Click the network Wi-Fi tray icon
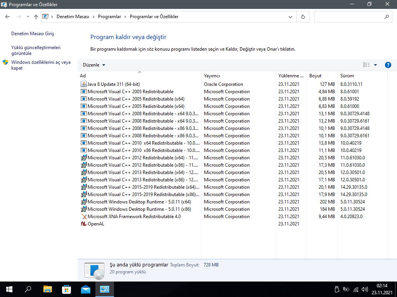397x297 pixels. click(x=356, y=289)
